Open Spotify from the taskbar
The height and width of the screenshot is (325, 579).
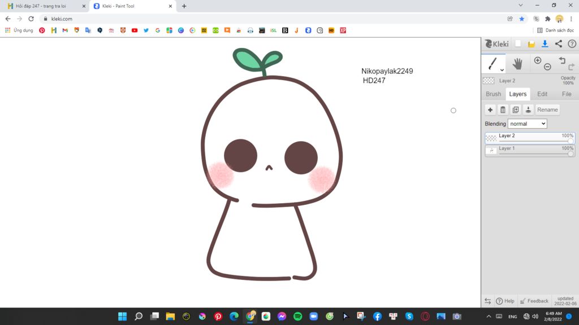point(297,317)
